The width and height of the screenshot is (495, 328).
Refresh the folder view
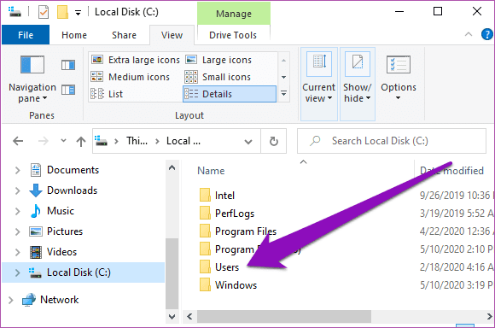(274, 141)
